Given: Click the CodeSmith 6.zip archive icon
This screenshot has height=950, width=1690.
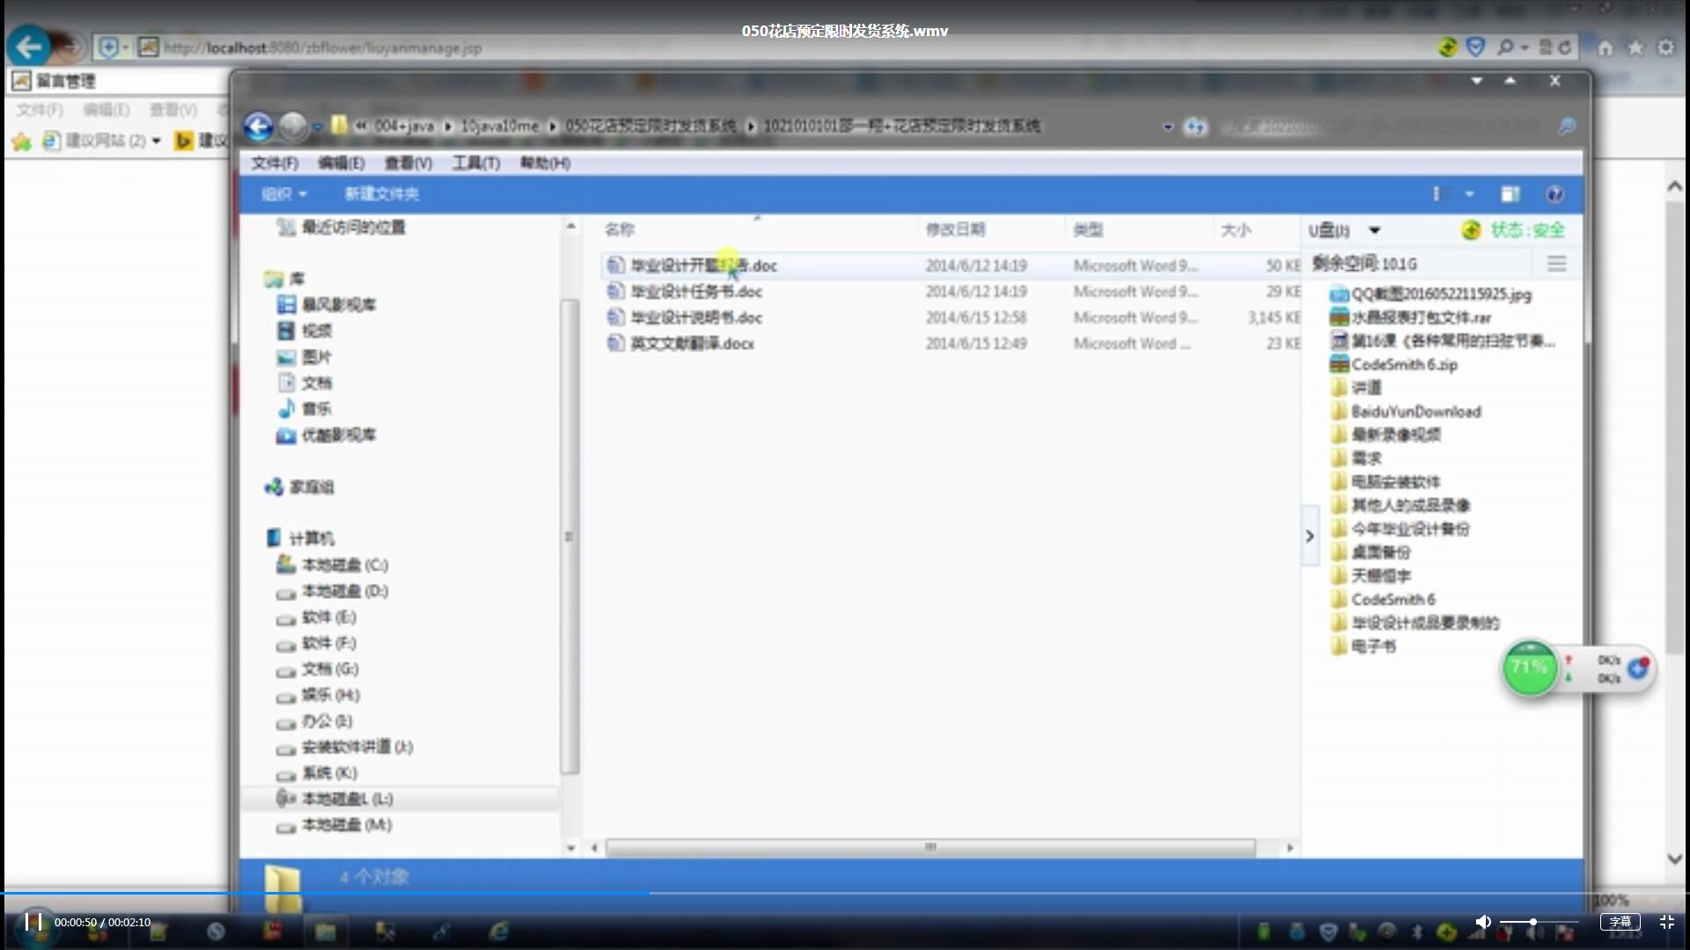Looking at the screenshot, I should [x=1339, y=364].
